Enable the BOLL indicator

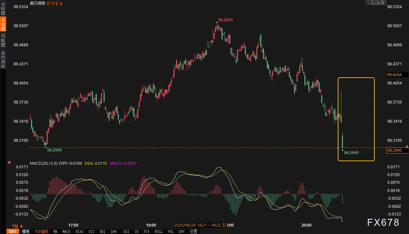(159, 231)
